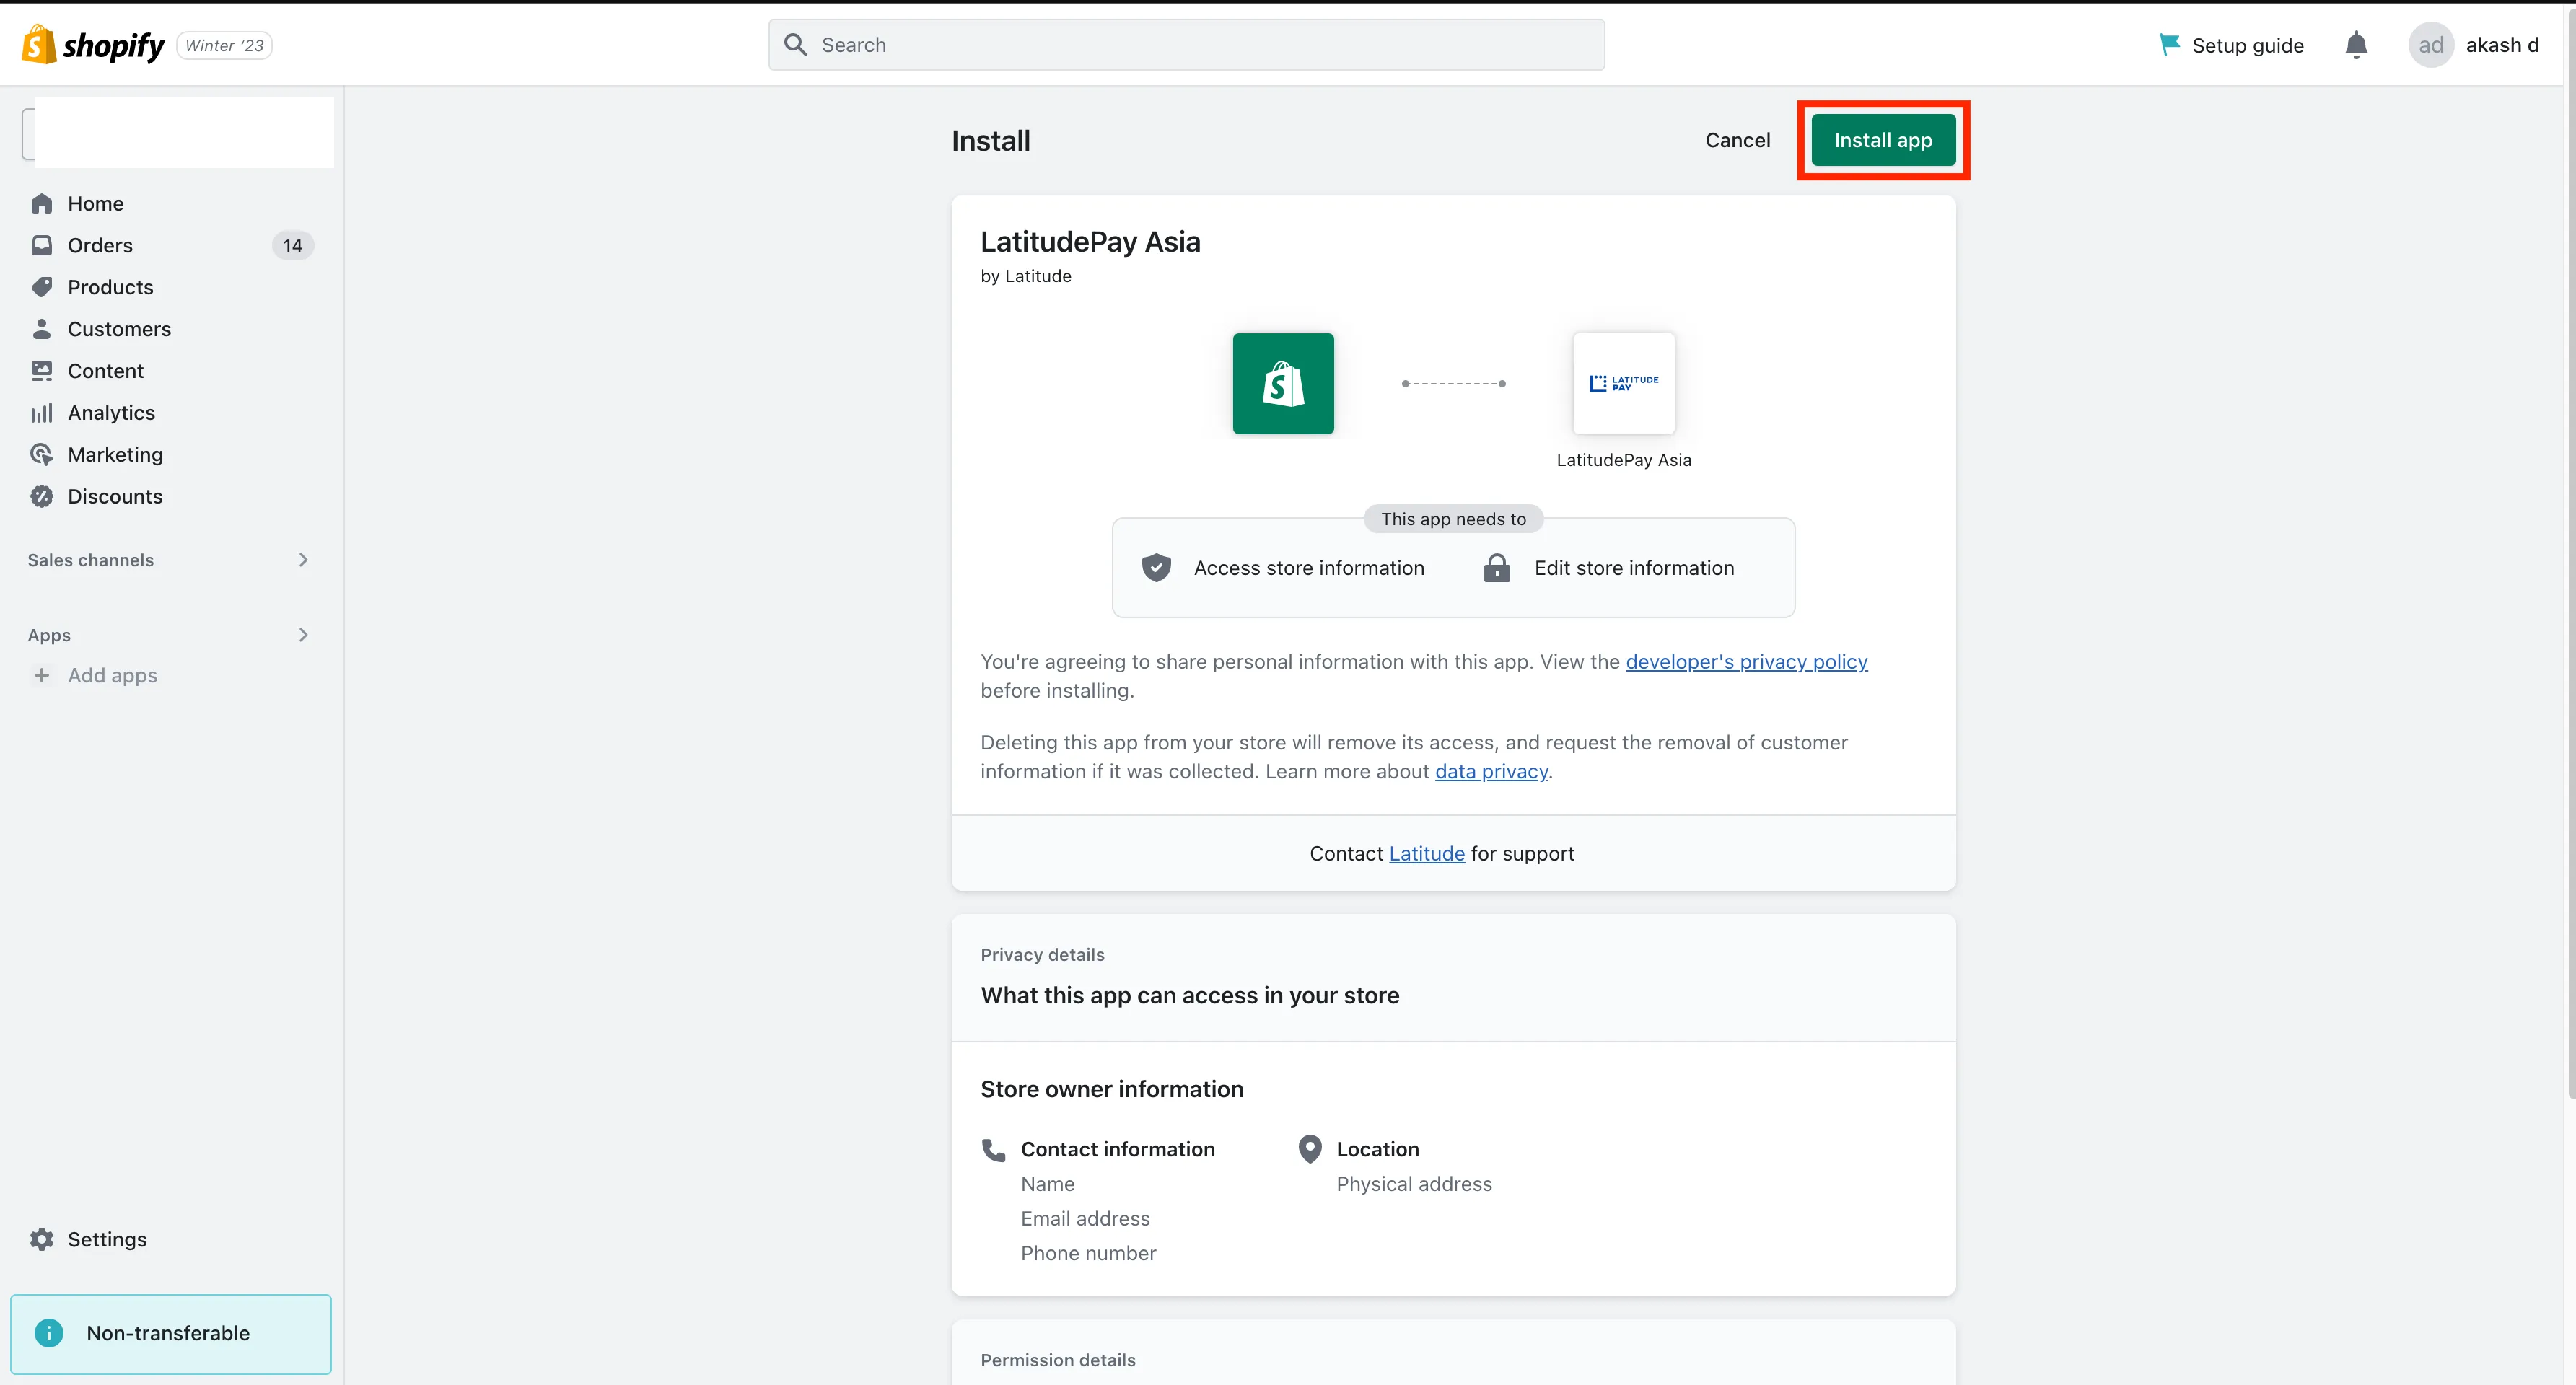Click "This app needs to" label
Screen dimensions: 2576x1385
coord(1453,519)
